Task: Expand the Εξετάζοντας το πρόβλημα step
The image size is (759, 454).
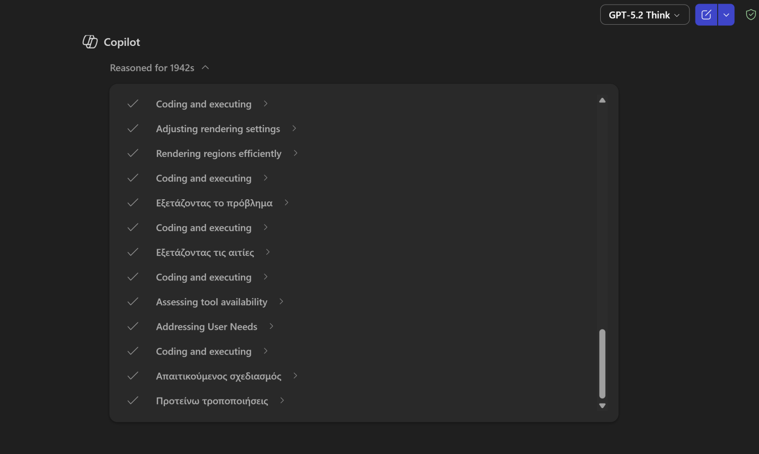Action: coord(286,203)
